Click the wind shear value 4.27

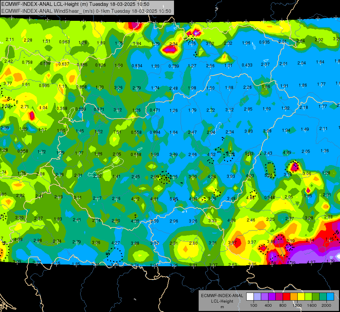(x=116, y=243)
